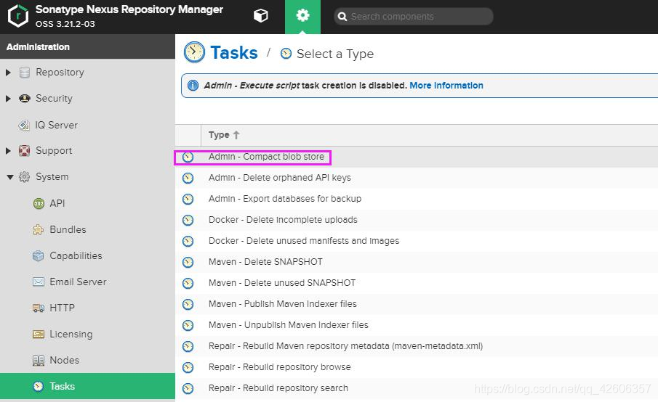Open API menu item
658x402 pixels.
(57, 203)
